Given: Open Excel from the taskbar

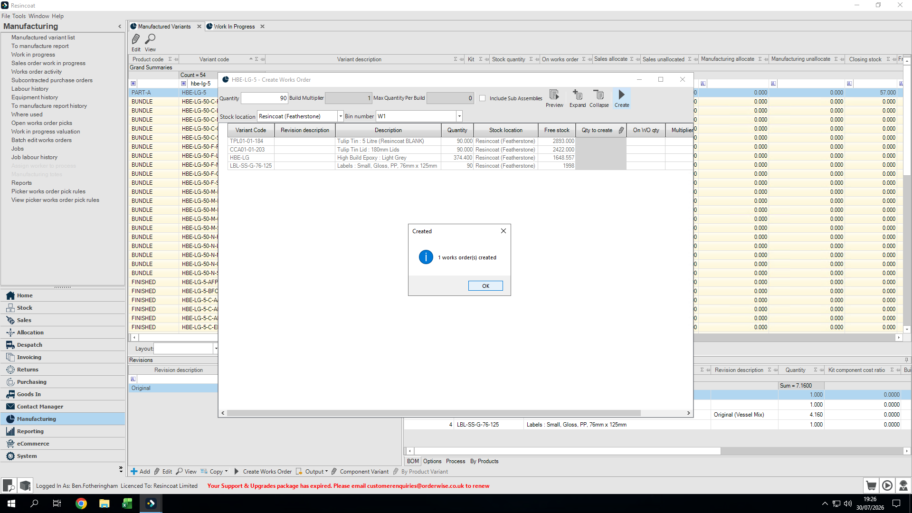Looking at the screenshot, I should [127, 503].
